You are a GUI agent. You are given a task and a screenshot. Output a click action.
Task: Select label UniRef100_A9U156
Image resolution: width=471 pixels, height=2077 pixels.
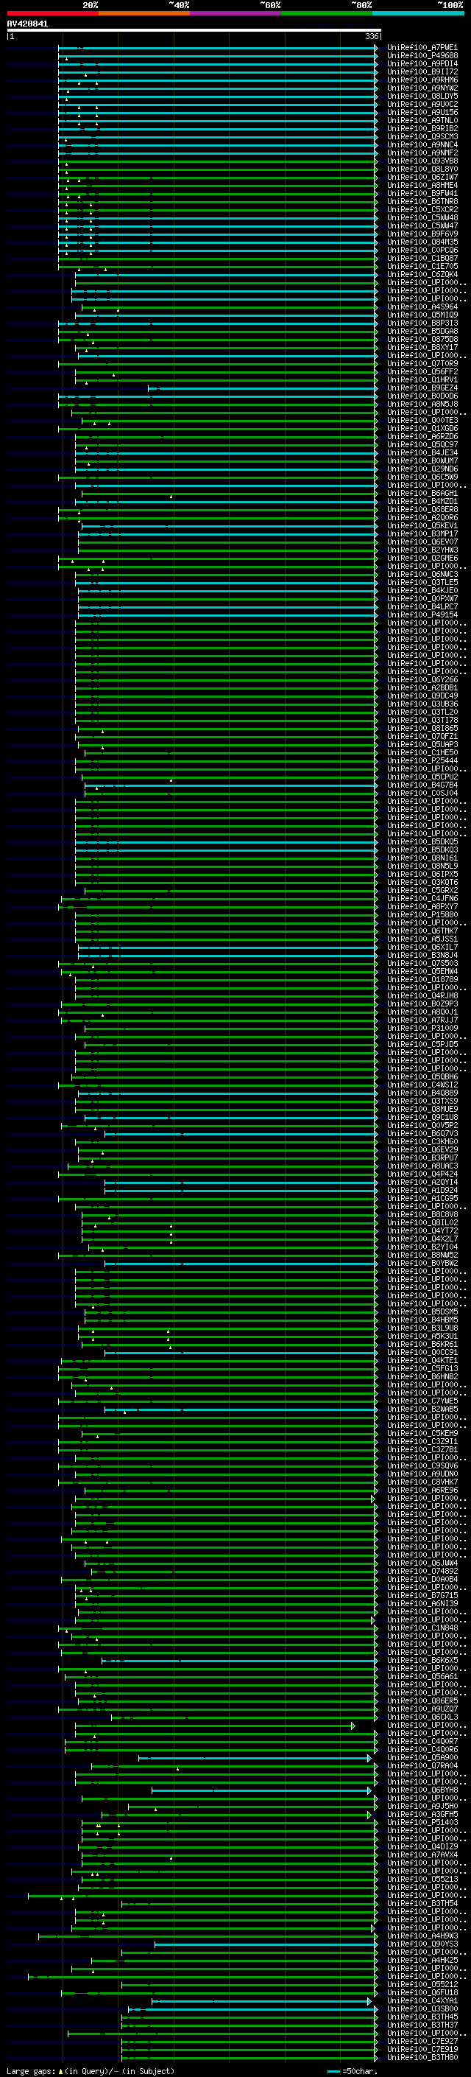pos(422,112)
